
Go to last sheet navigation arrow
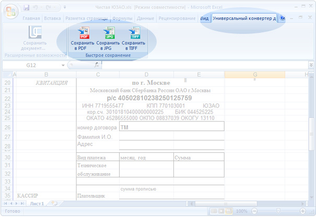(x=22, y=203)
